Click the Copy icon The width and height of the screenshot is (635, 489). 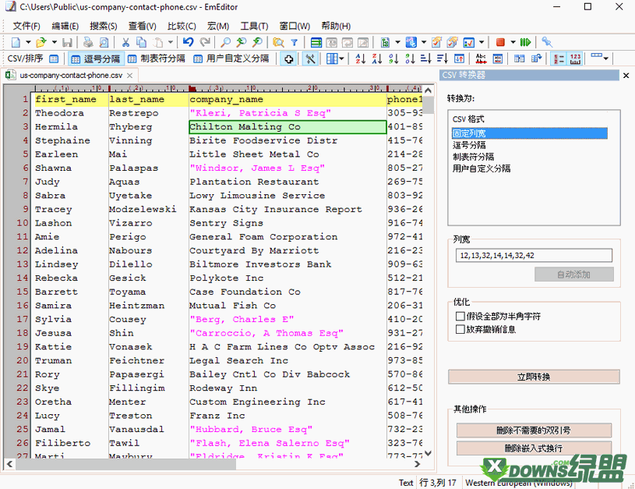point(141,42)
